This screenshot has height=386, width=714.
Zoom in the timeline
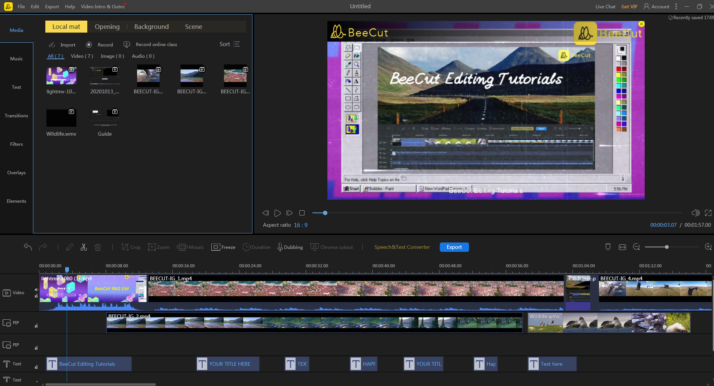pyautogui.click(x=708, y=247)
